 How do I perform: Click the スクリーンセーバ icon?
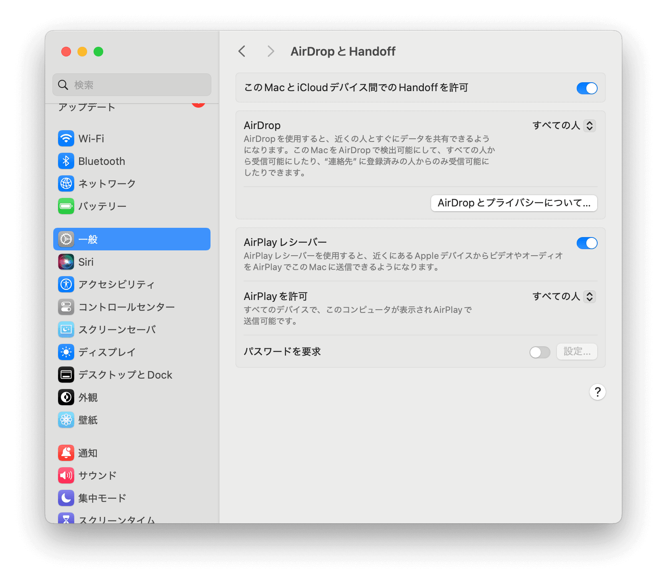(66, 330)
